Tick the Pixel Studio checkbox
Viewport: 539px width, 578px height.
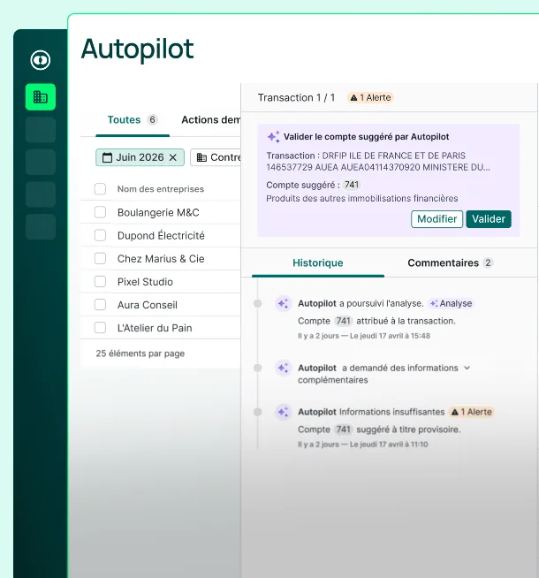point(100,282)
